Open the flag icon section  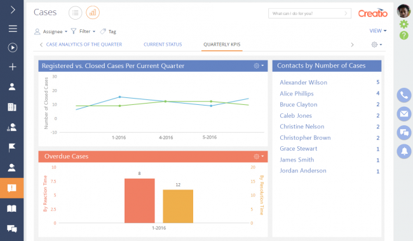(x=12, y=148)
